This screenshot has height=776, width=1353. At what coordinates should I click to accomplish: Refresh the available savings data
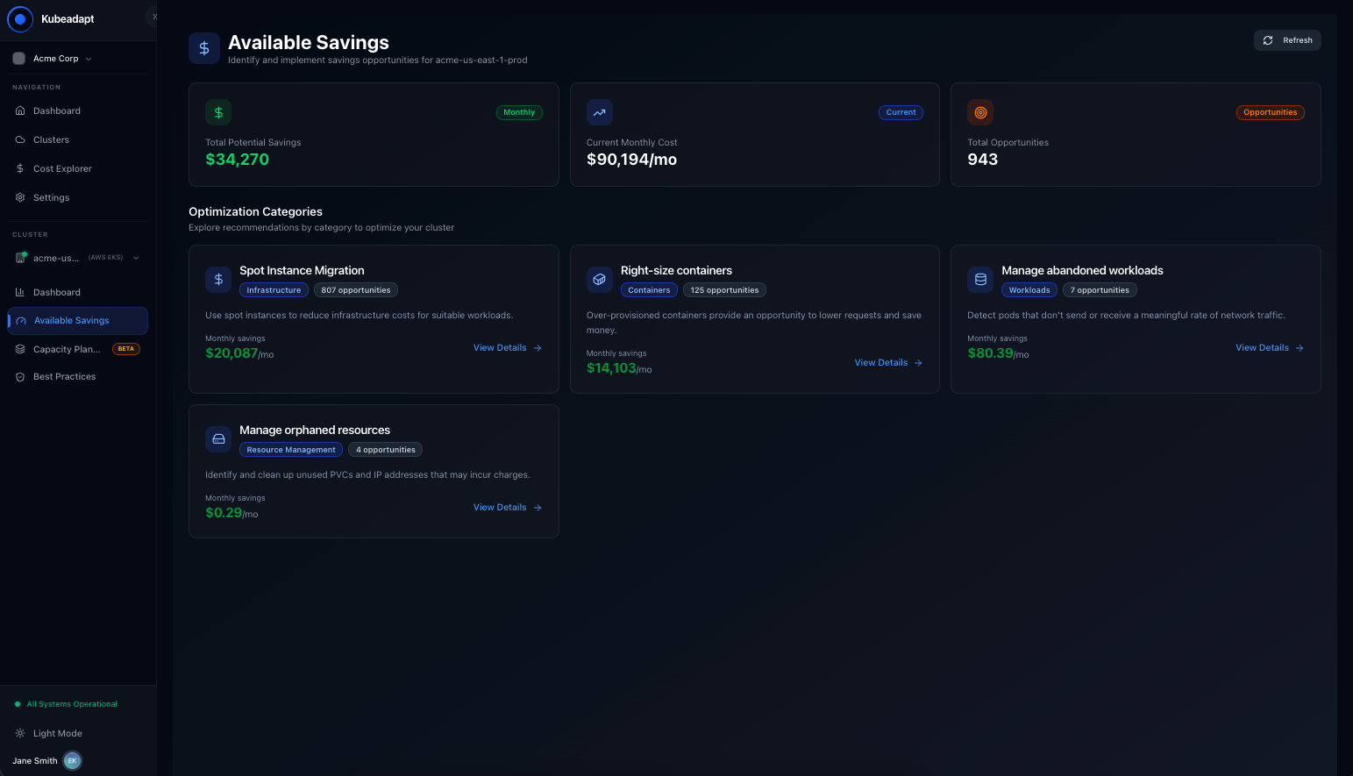coord(1287,40)
